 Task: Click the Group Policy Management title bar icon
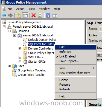3,2
